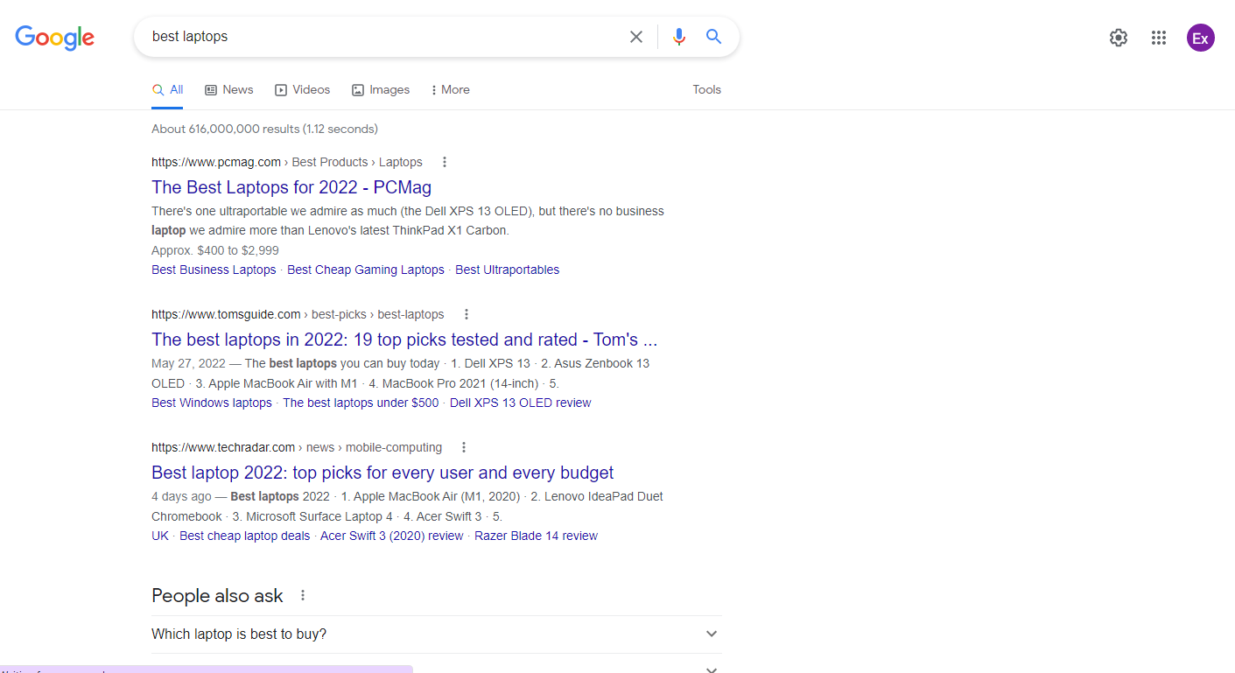Open the More search options menu
The width and height of the screenshot is (1235, 673).
pyautogui.click(x=450, y=89)
